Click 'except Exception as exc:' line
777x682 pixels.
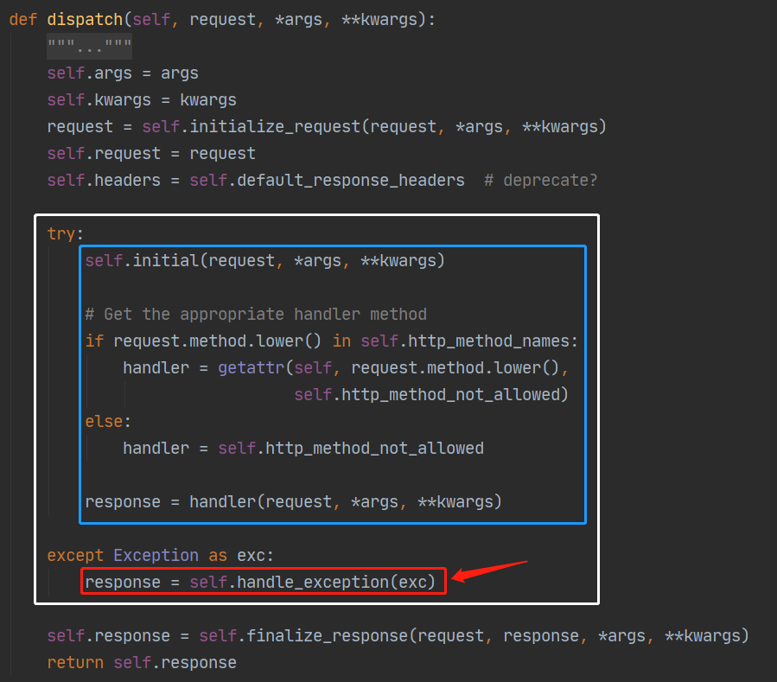tap(160, 555)
